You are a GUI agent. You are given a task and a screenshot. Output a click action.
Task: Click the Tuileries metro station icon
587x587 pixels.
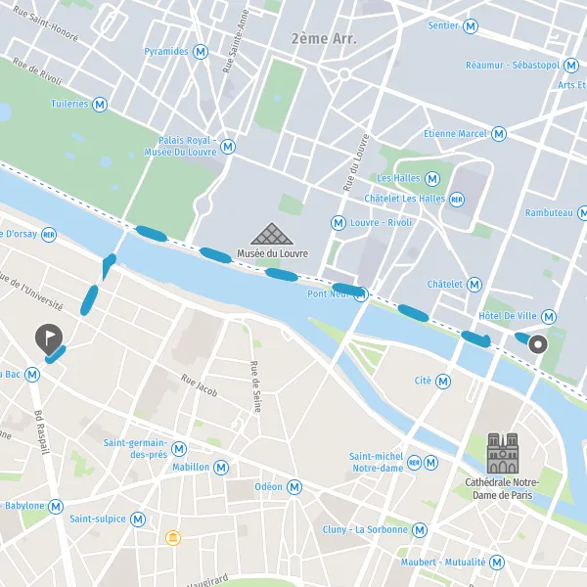pyautogui.click(x=100, y=105)
